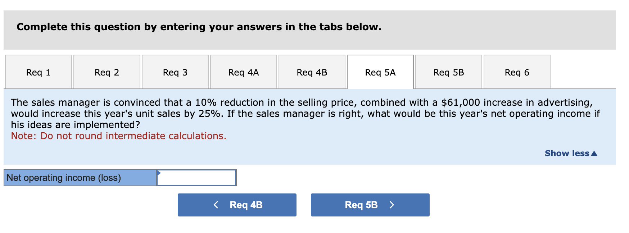This screenshot has width=629, height=233.
Task: Switch to the Req 4A tab
Action: point(243,72)
